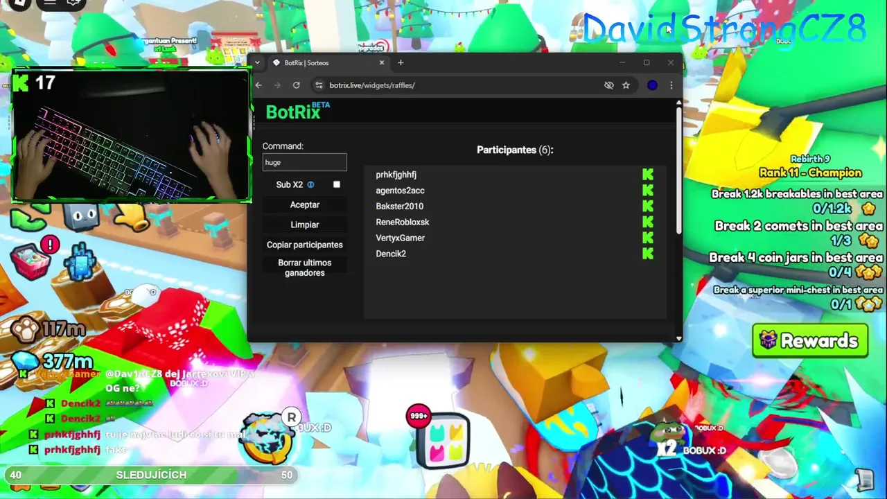Viewport: 887px width, 499px height.
Task: Select participant Dencik2
Action: (391, 254)
